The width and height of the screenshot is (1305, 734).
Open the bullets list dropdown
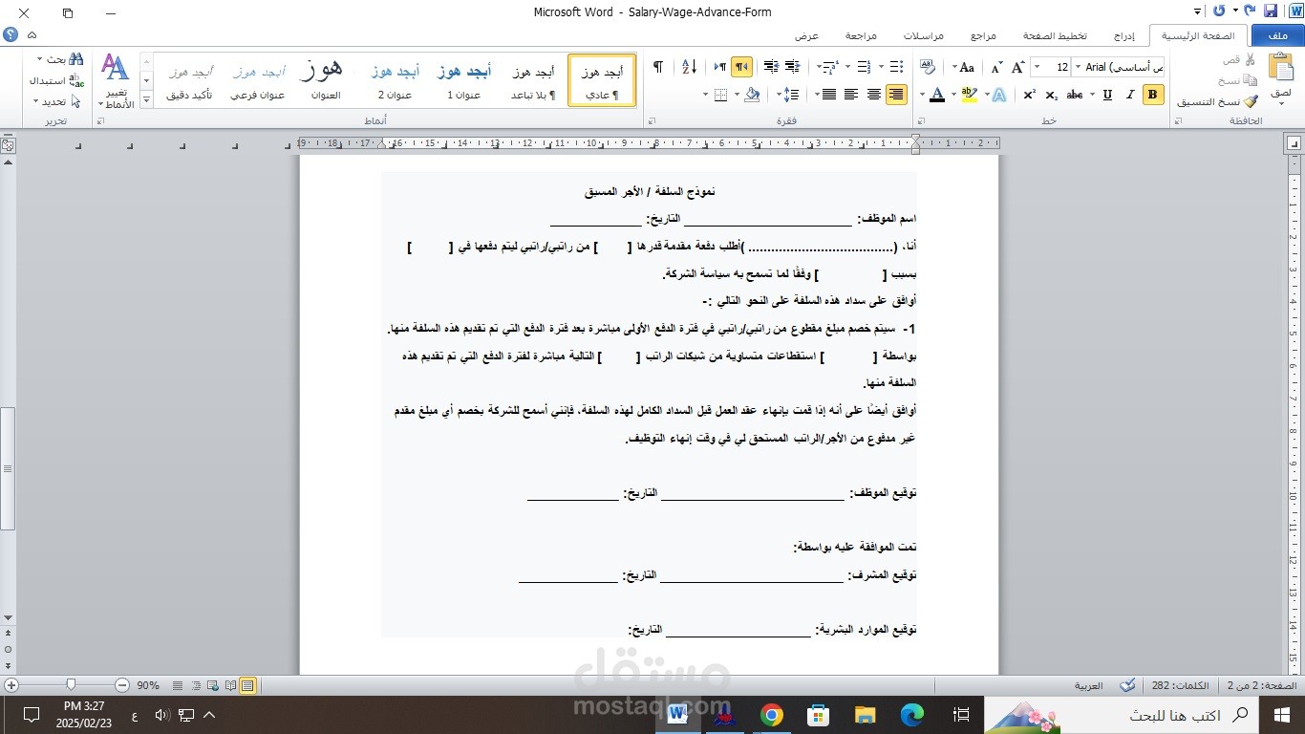tap(881, 67)
